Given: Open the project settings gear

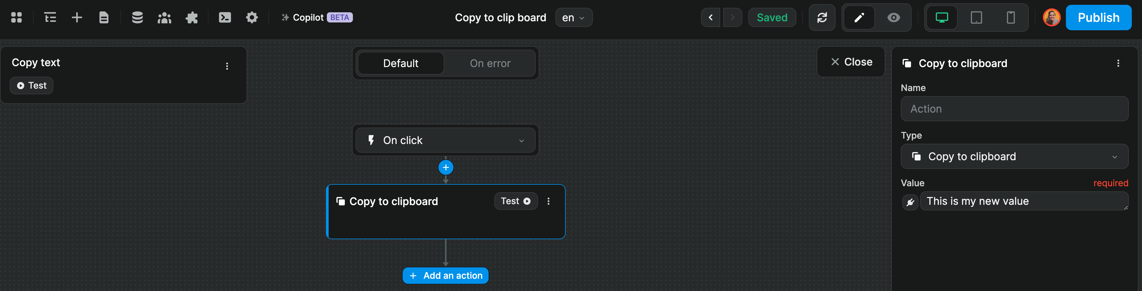Looking at the screenshot, I should [x=252, y=17].
